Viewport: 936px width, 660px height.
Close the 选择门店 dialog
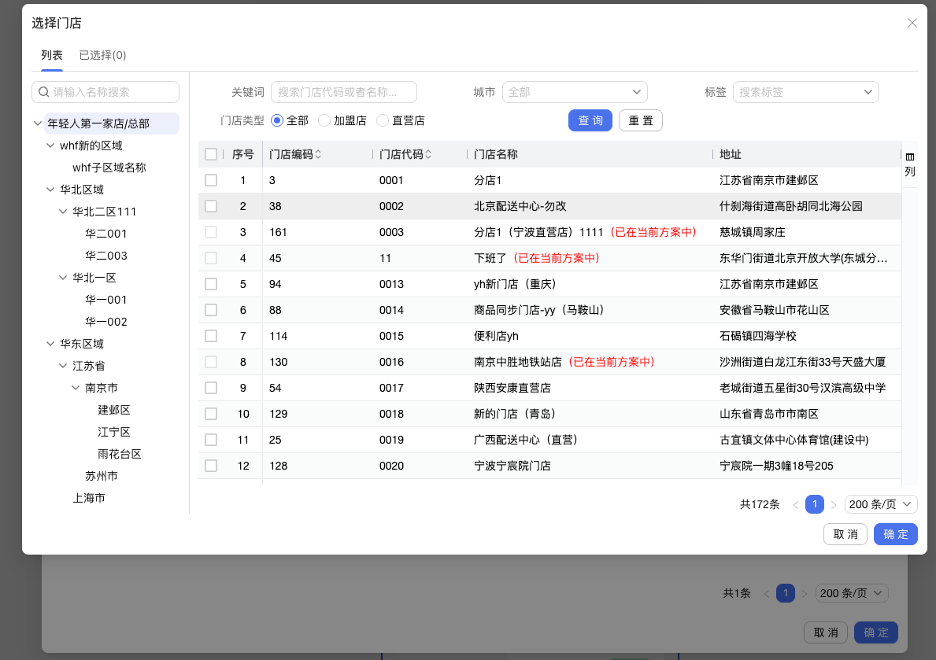click(912, 24)
